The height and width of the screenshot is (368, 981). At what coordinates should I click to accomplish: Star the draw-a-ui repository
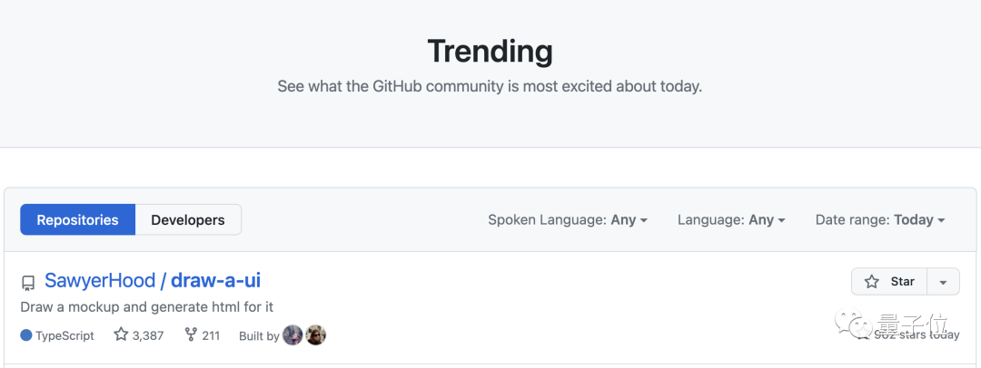888,282
